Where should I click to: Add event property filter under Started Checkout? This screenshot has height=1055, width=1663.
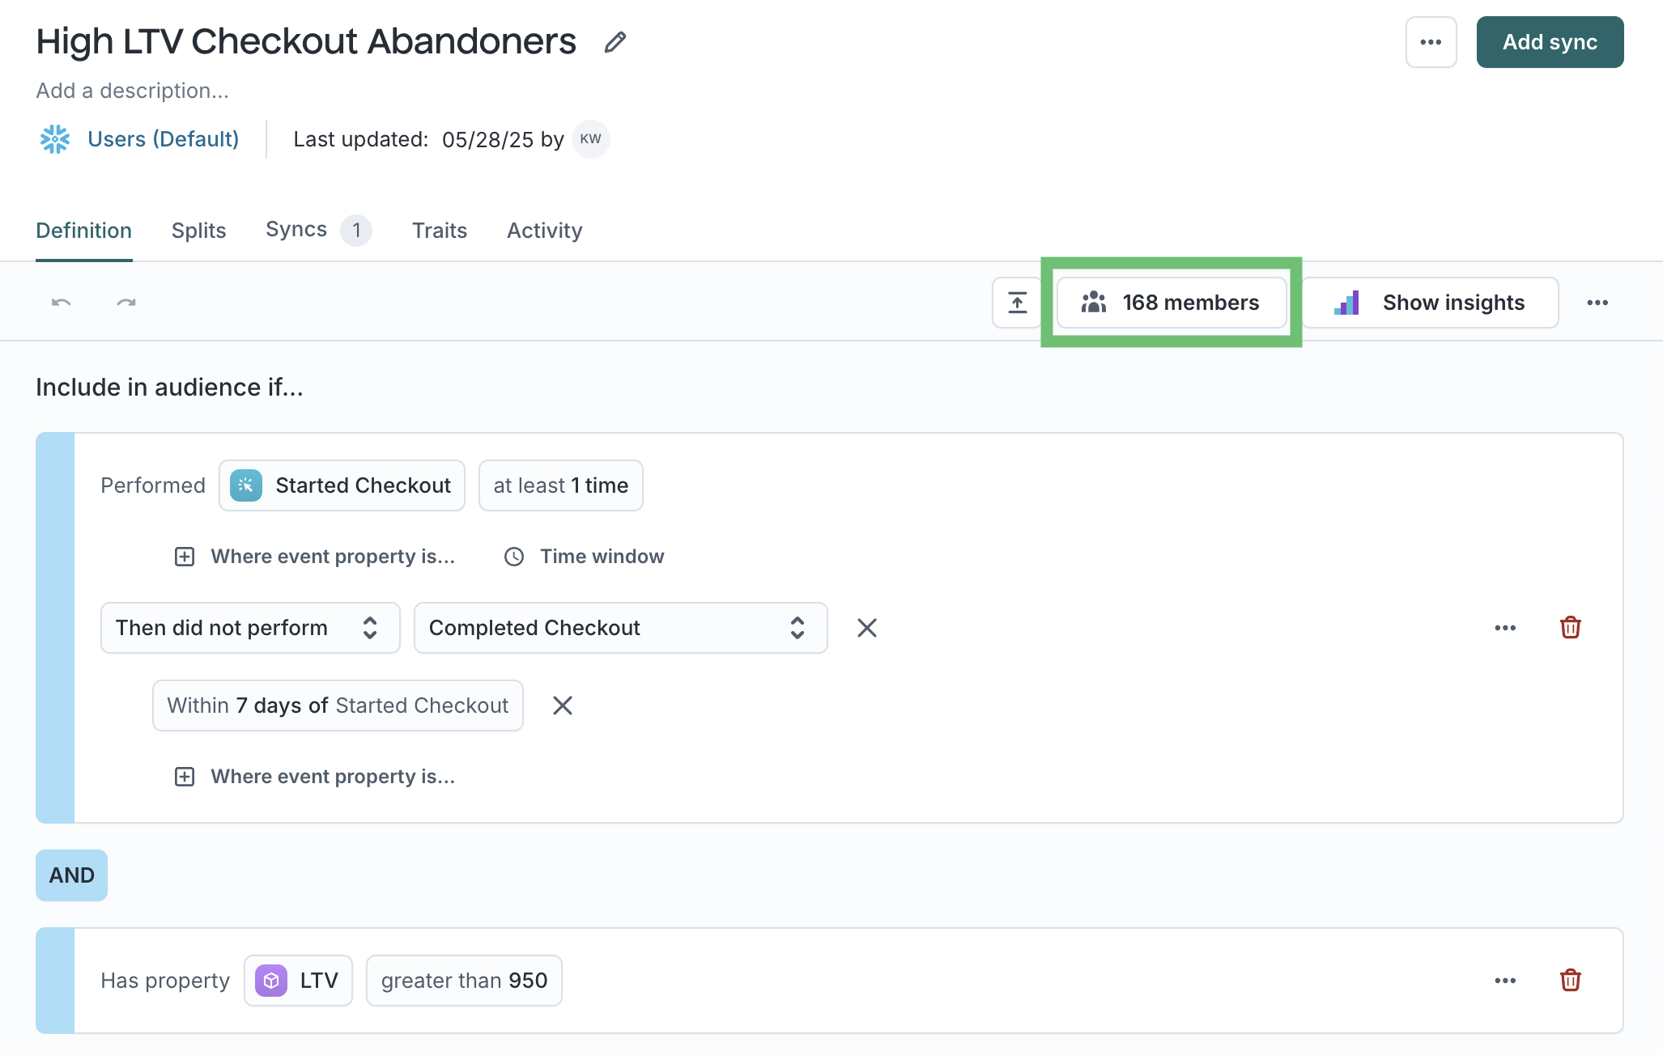(x=315, y=557)
